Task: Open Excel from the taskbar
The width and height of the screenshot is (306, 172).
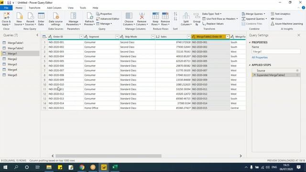Action: pyautogui.click(x=115, y=167)
